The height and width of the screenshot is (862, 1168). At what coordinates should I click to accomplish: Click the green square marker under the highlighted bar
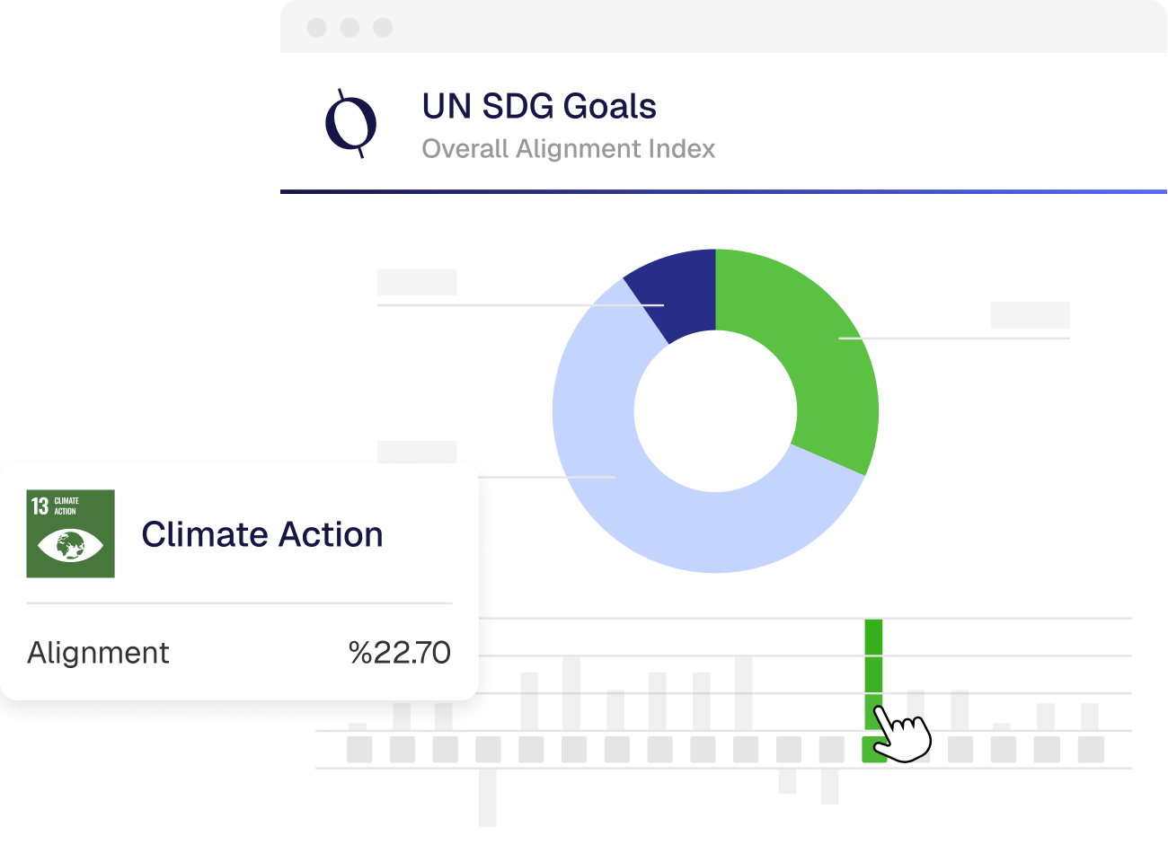pyautogui.click(x=870, y=750)
